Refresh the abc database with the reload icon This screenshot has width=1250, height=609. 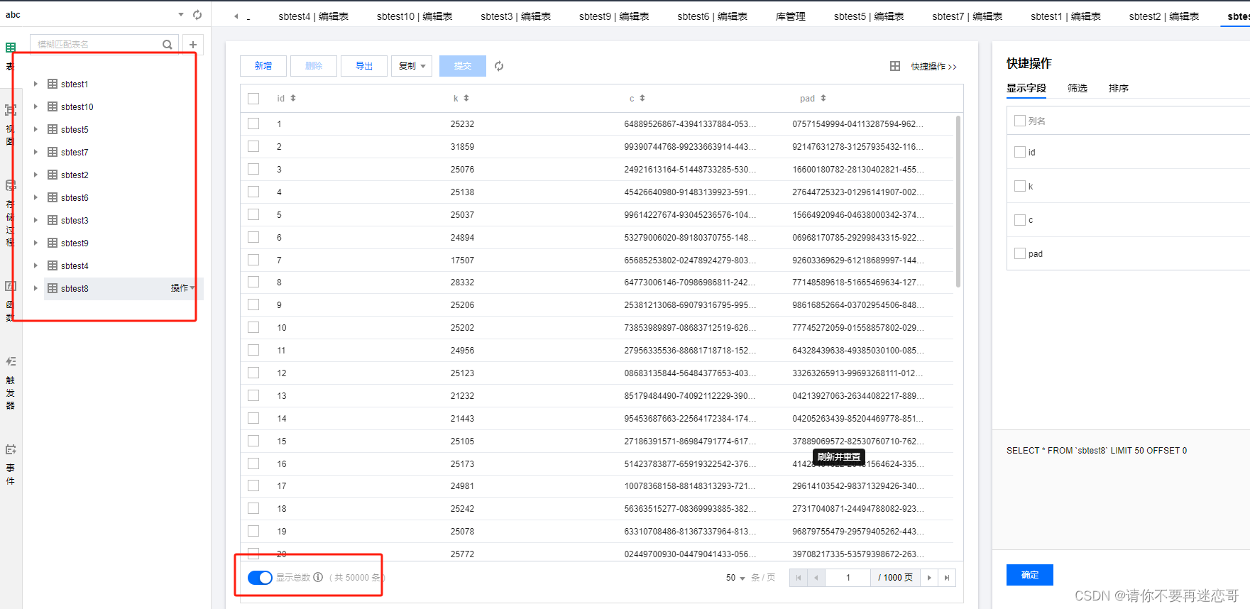197,15
